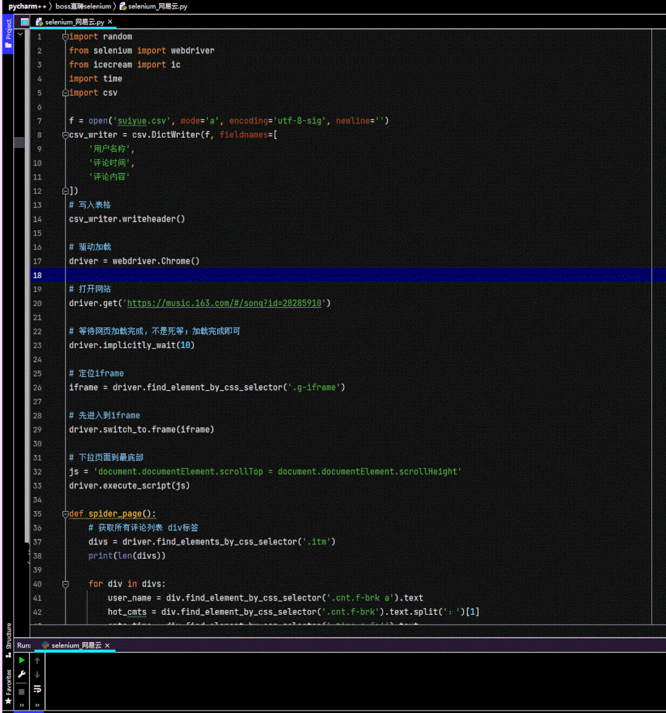Click the Project folder icon
666x713 pixels.
pos(8,45)
